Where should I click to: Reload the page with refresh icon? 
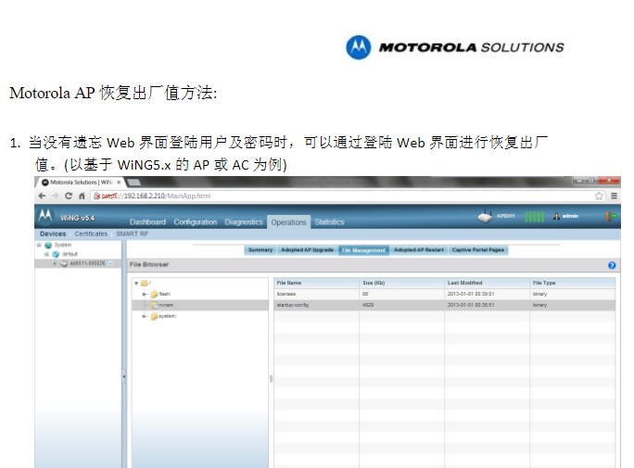coord(69,196)
